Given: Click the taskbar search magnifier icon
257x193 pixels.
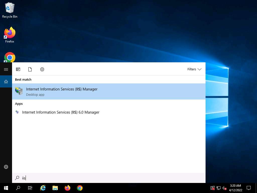Looking at the screenshot, I should tap(18, 188).
